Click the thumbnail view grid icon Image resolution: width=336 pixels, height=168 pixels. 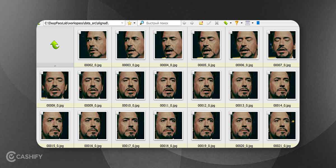[x=248, y=23]
